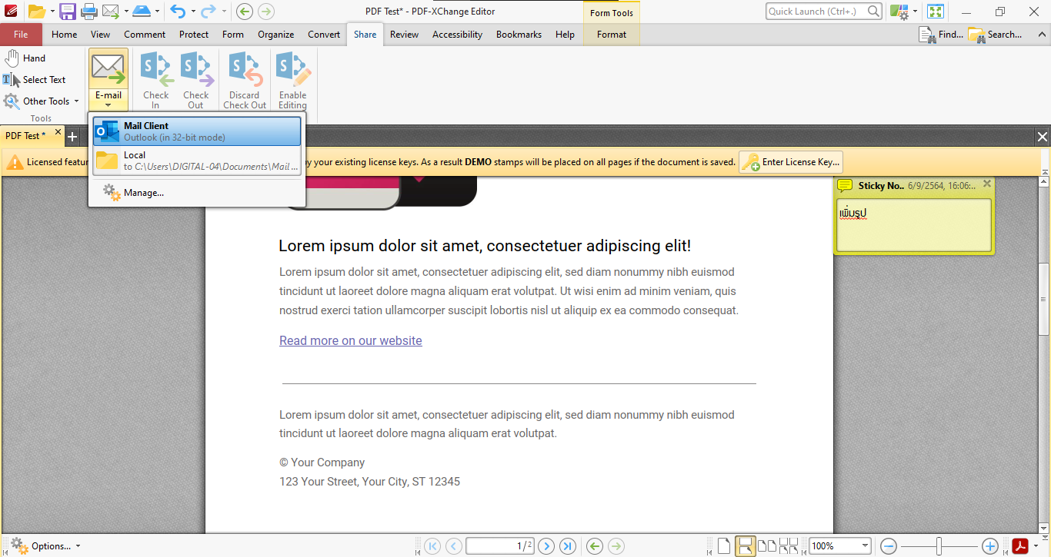Activate the Select Text tool
The height and width of the screenshot is (557, 1051).
[x=34, y=80]
